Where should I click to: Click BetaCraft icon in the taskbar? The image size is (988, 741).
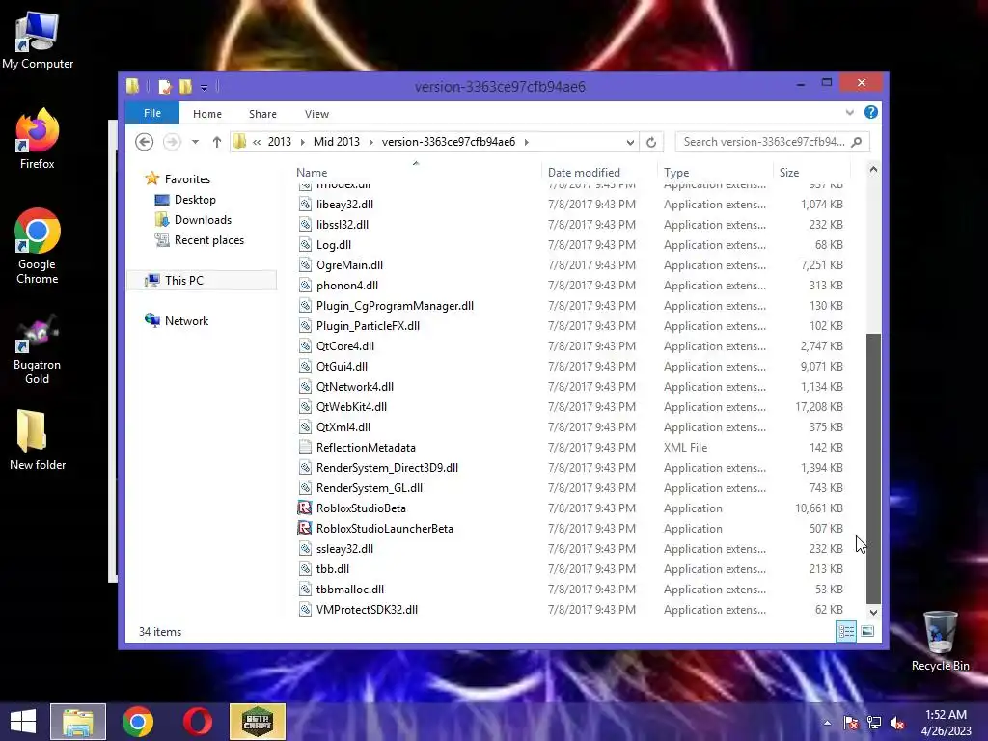[x=257, y=722]
